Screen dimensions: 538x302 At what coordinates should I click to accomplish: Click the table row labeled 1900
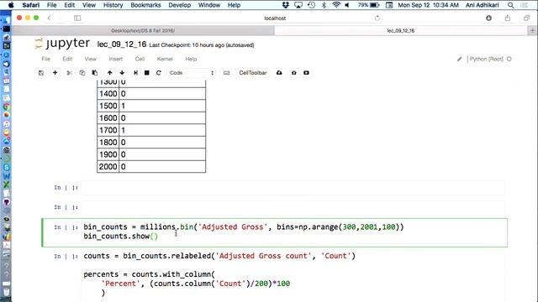[x=151, y=154]
